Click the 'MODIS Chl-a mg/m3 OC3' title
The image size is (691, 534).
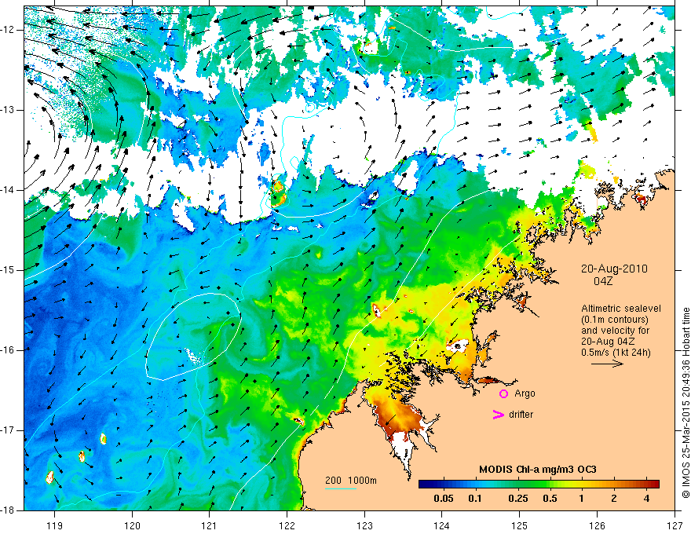point(538,470)
